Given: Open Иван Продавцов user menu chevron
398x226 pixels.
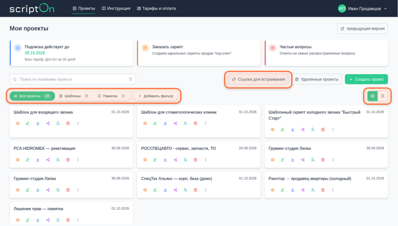Looking at the screenshot, I should 386,9.
